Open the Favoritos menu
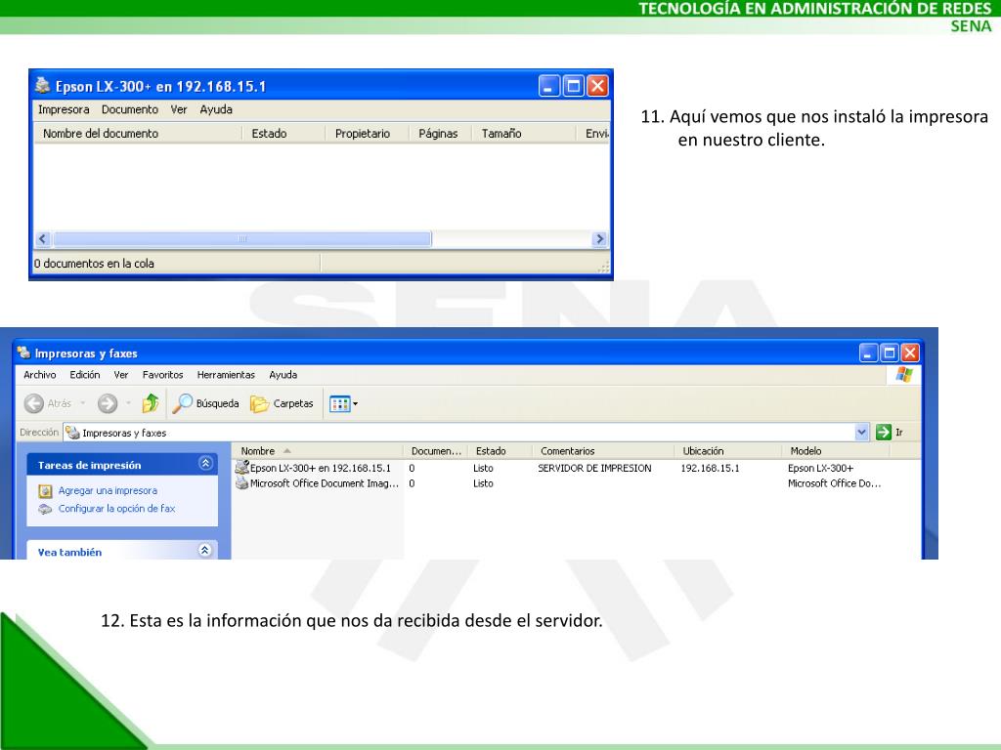Image resolution: width=1001 pixels, height=750 pixels. pos(163,375)
